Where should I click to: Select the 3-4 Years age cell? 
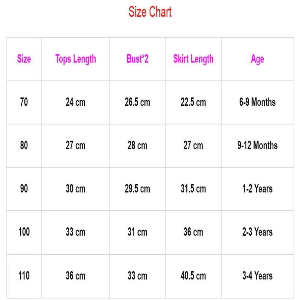[258, 276]
